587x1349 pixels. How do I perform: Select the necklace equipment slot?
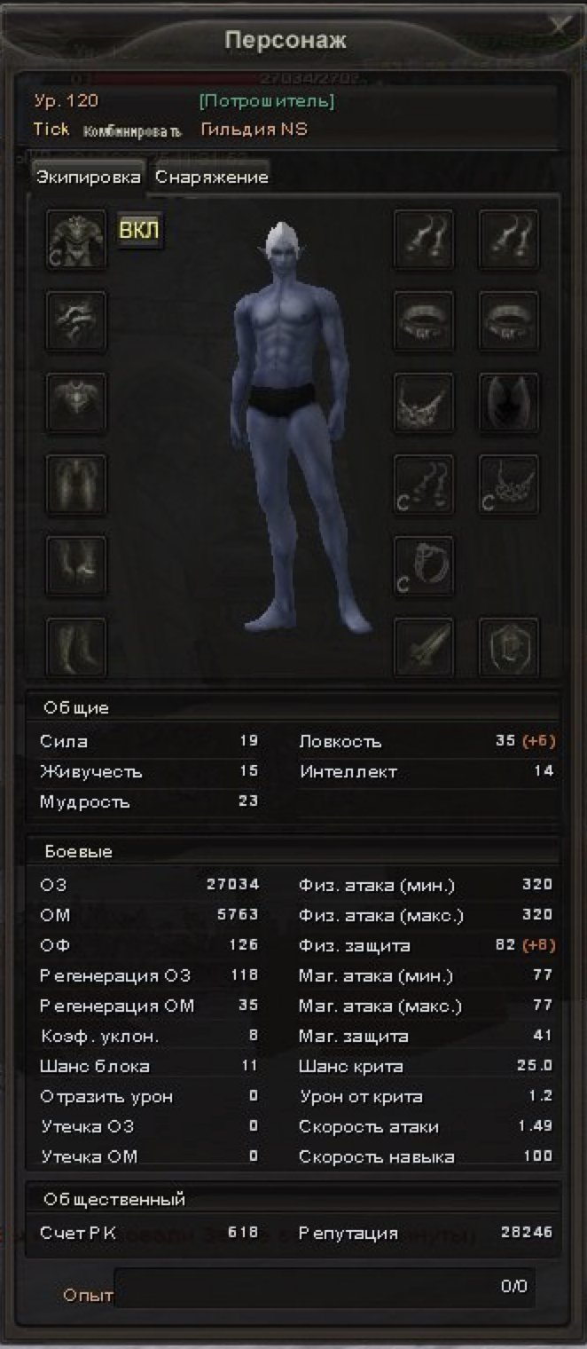pyautogui.click(x=424, y=403)
